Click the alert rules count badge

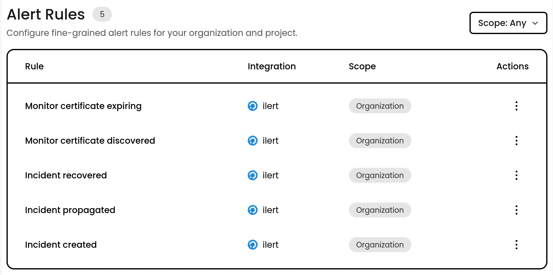(102, 14)
